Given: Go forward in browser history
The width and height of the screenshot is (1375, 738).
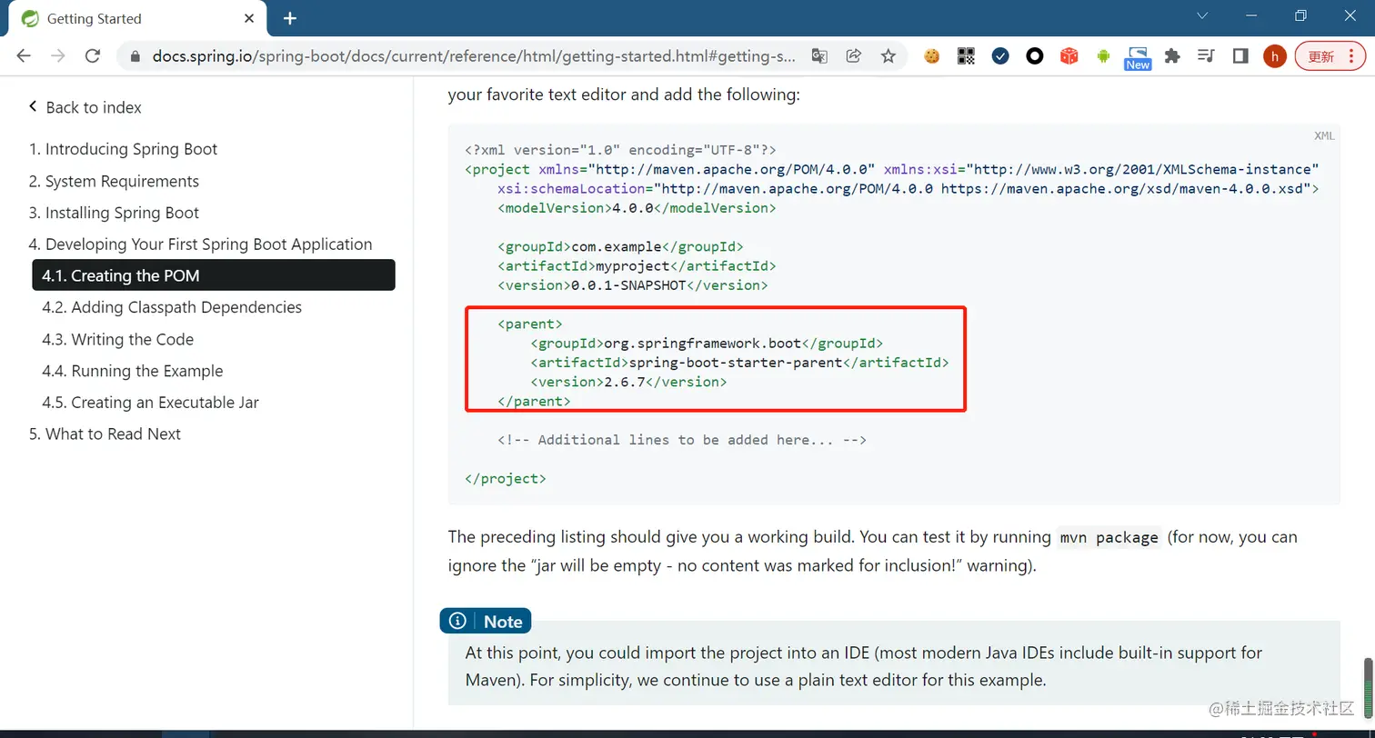Looking at the screenshot, I should click(x=58, y=55).
